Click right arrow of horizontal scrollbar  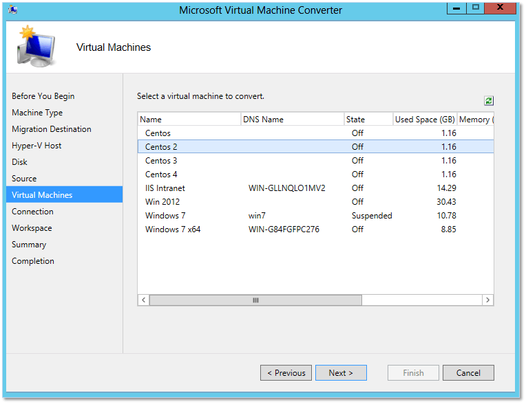tap(487, 300)
